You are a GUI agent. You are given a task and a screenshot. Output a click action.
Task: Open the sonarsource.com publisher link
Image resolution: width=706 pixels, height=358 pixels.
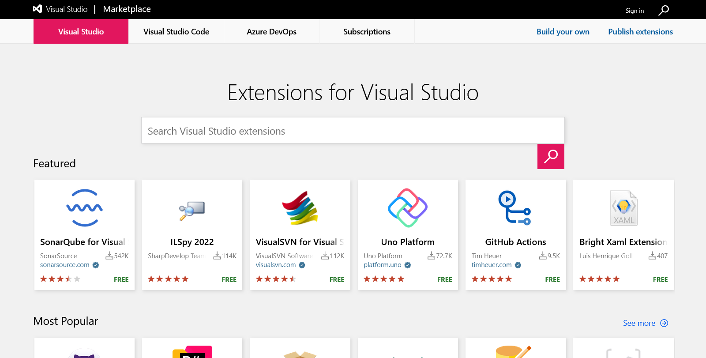pos(65,265)
